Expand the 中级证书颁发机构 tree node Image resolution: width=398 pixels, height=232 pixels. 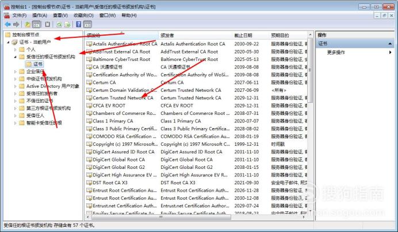[x=15, y=79]
